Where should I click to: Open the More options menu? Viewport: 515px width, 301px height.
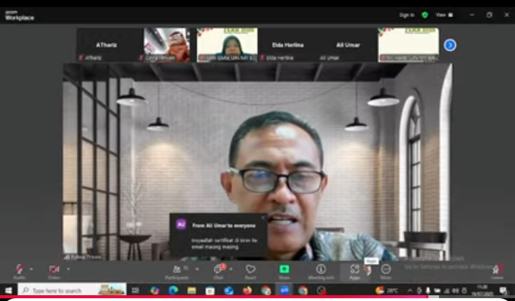(x=386, y=270)
